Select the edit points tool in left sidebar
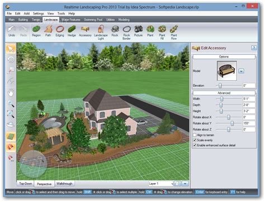Viewport: 265px width, 202px height. [11, 71]
